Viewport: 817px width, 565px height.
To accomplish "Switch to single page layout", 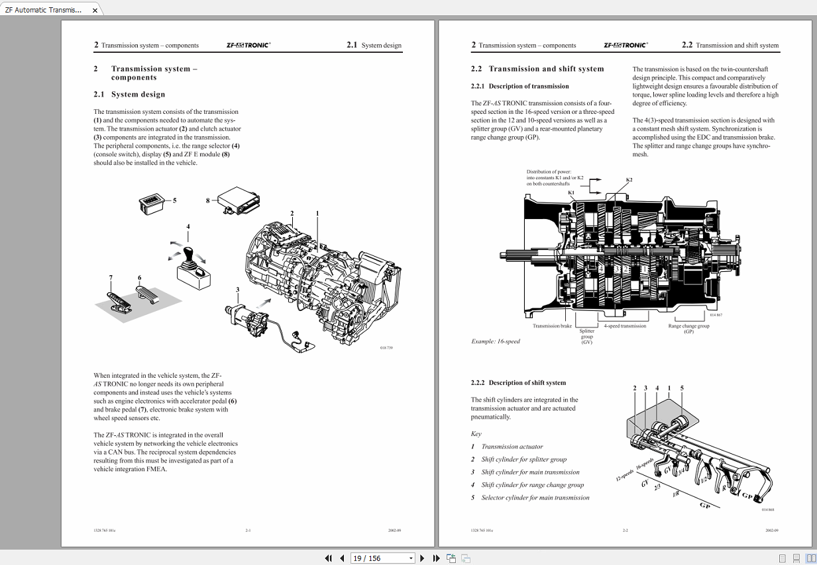I will coord(783,558).
